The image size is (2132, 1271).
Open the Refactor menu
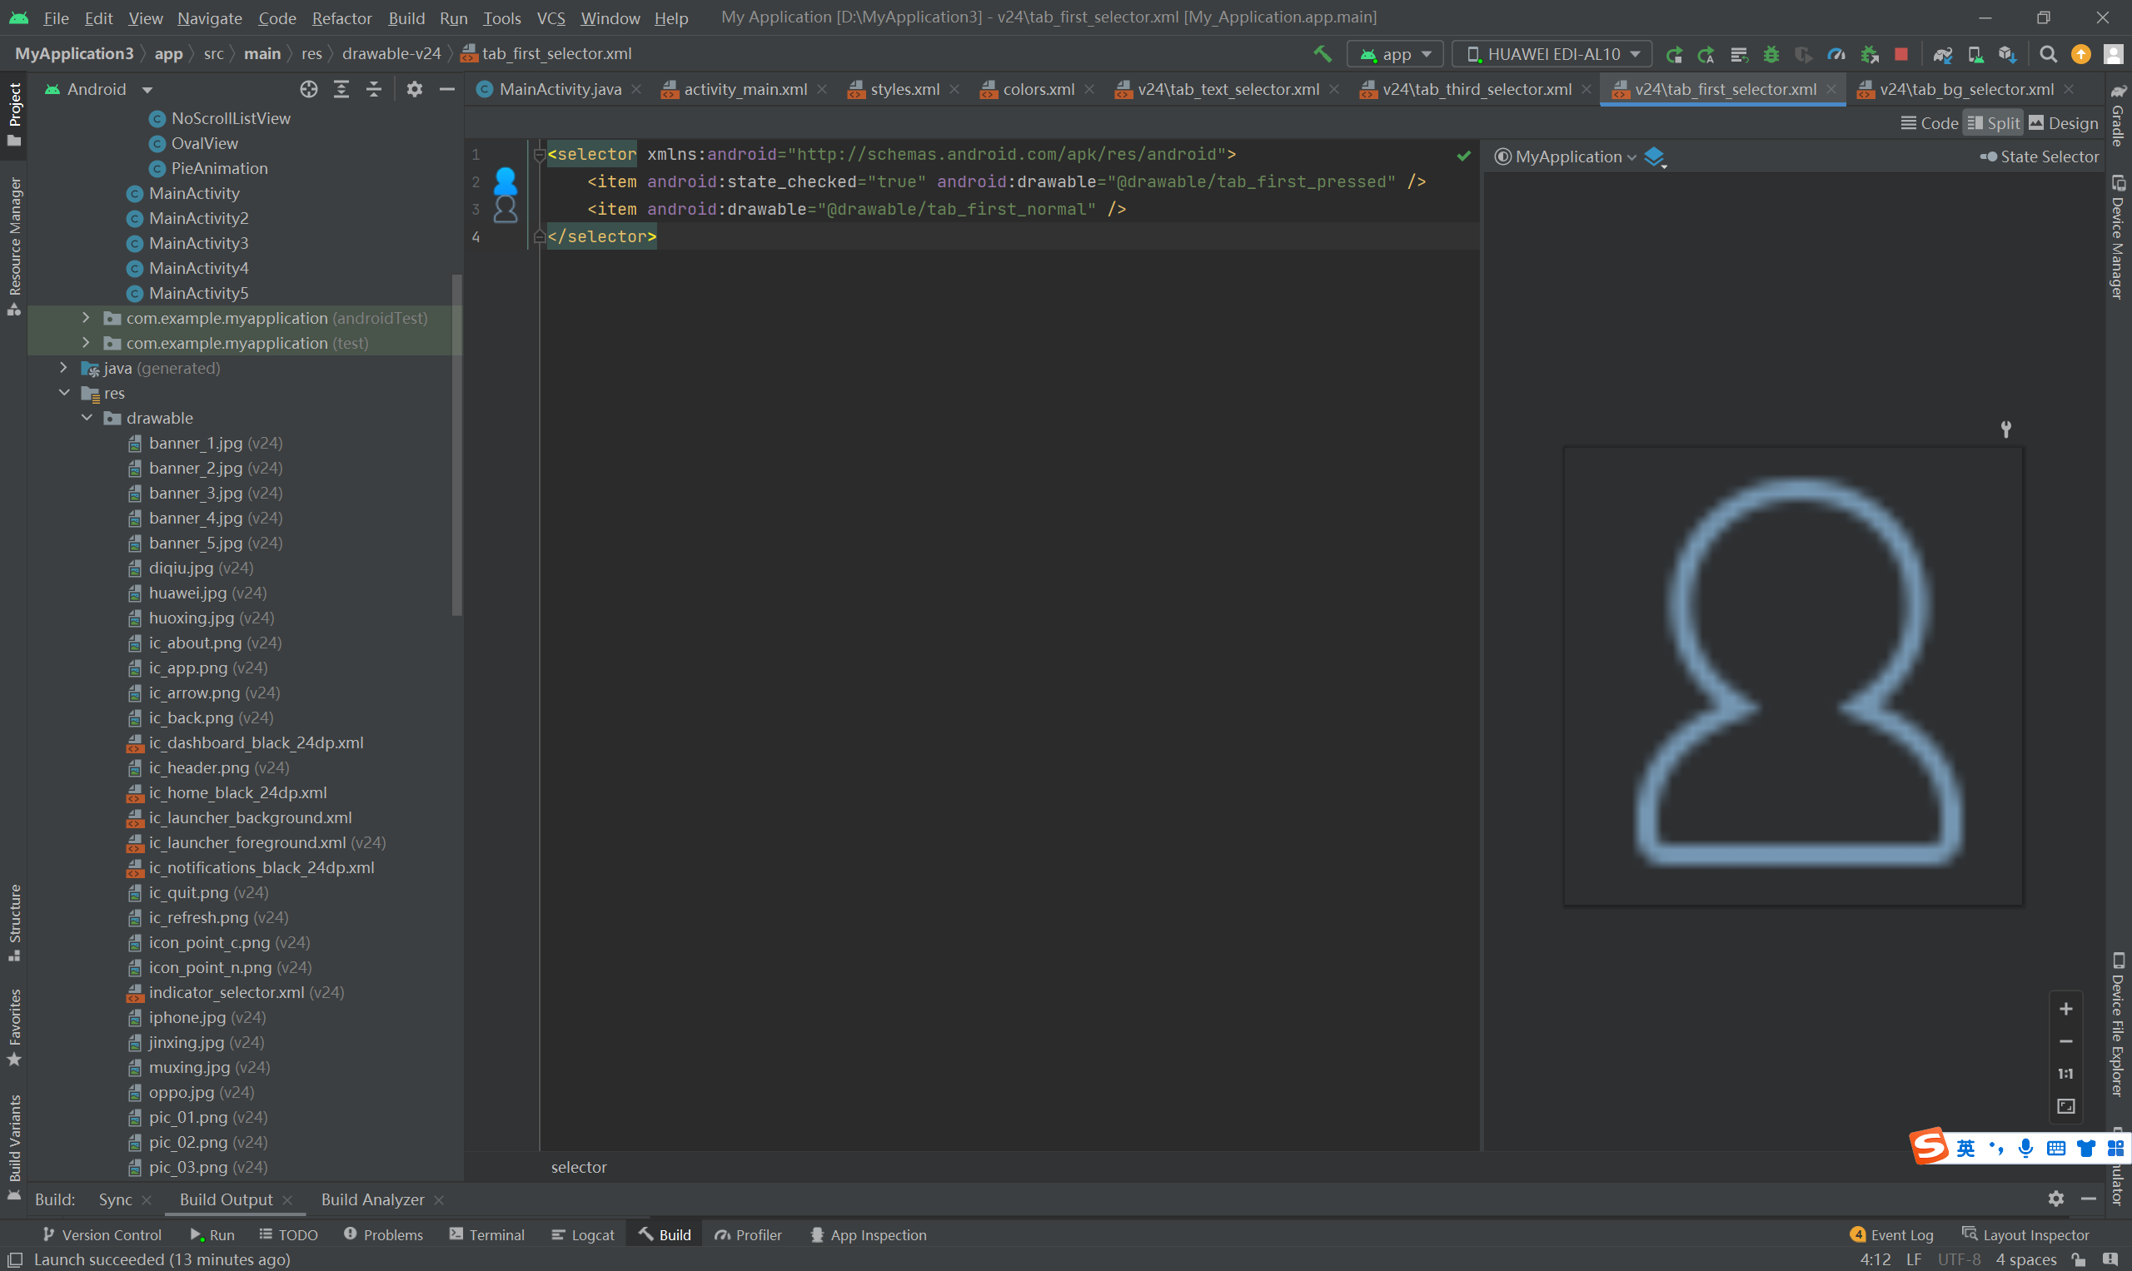pyautogui.click(x=341, y=18)
